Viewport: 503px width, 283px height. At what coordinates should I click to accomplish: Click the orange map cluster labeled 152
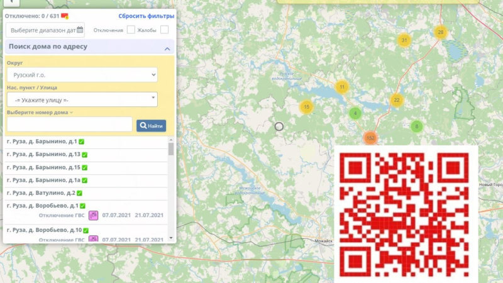click(x=370, y=138)
